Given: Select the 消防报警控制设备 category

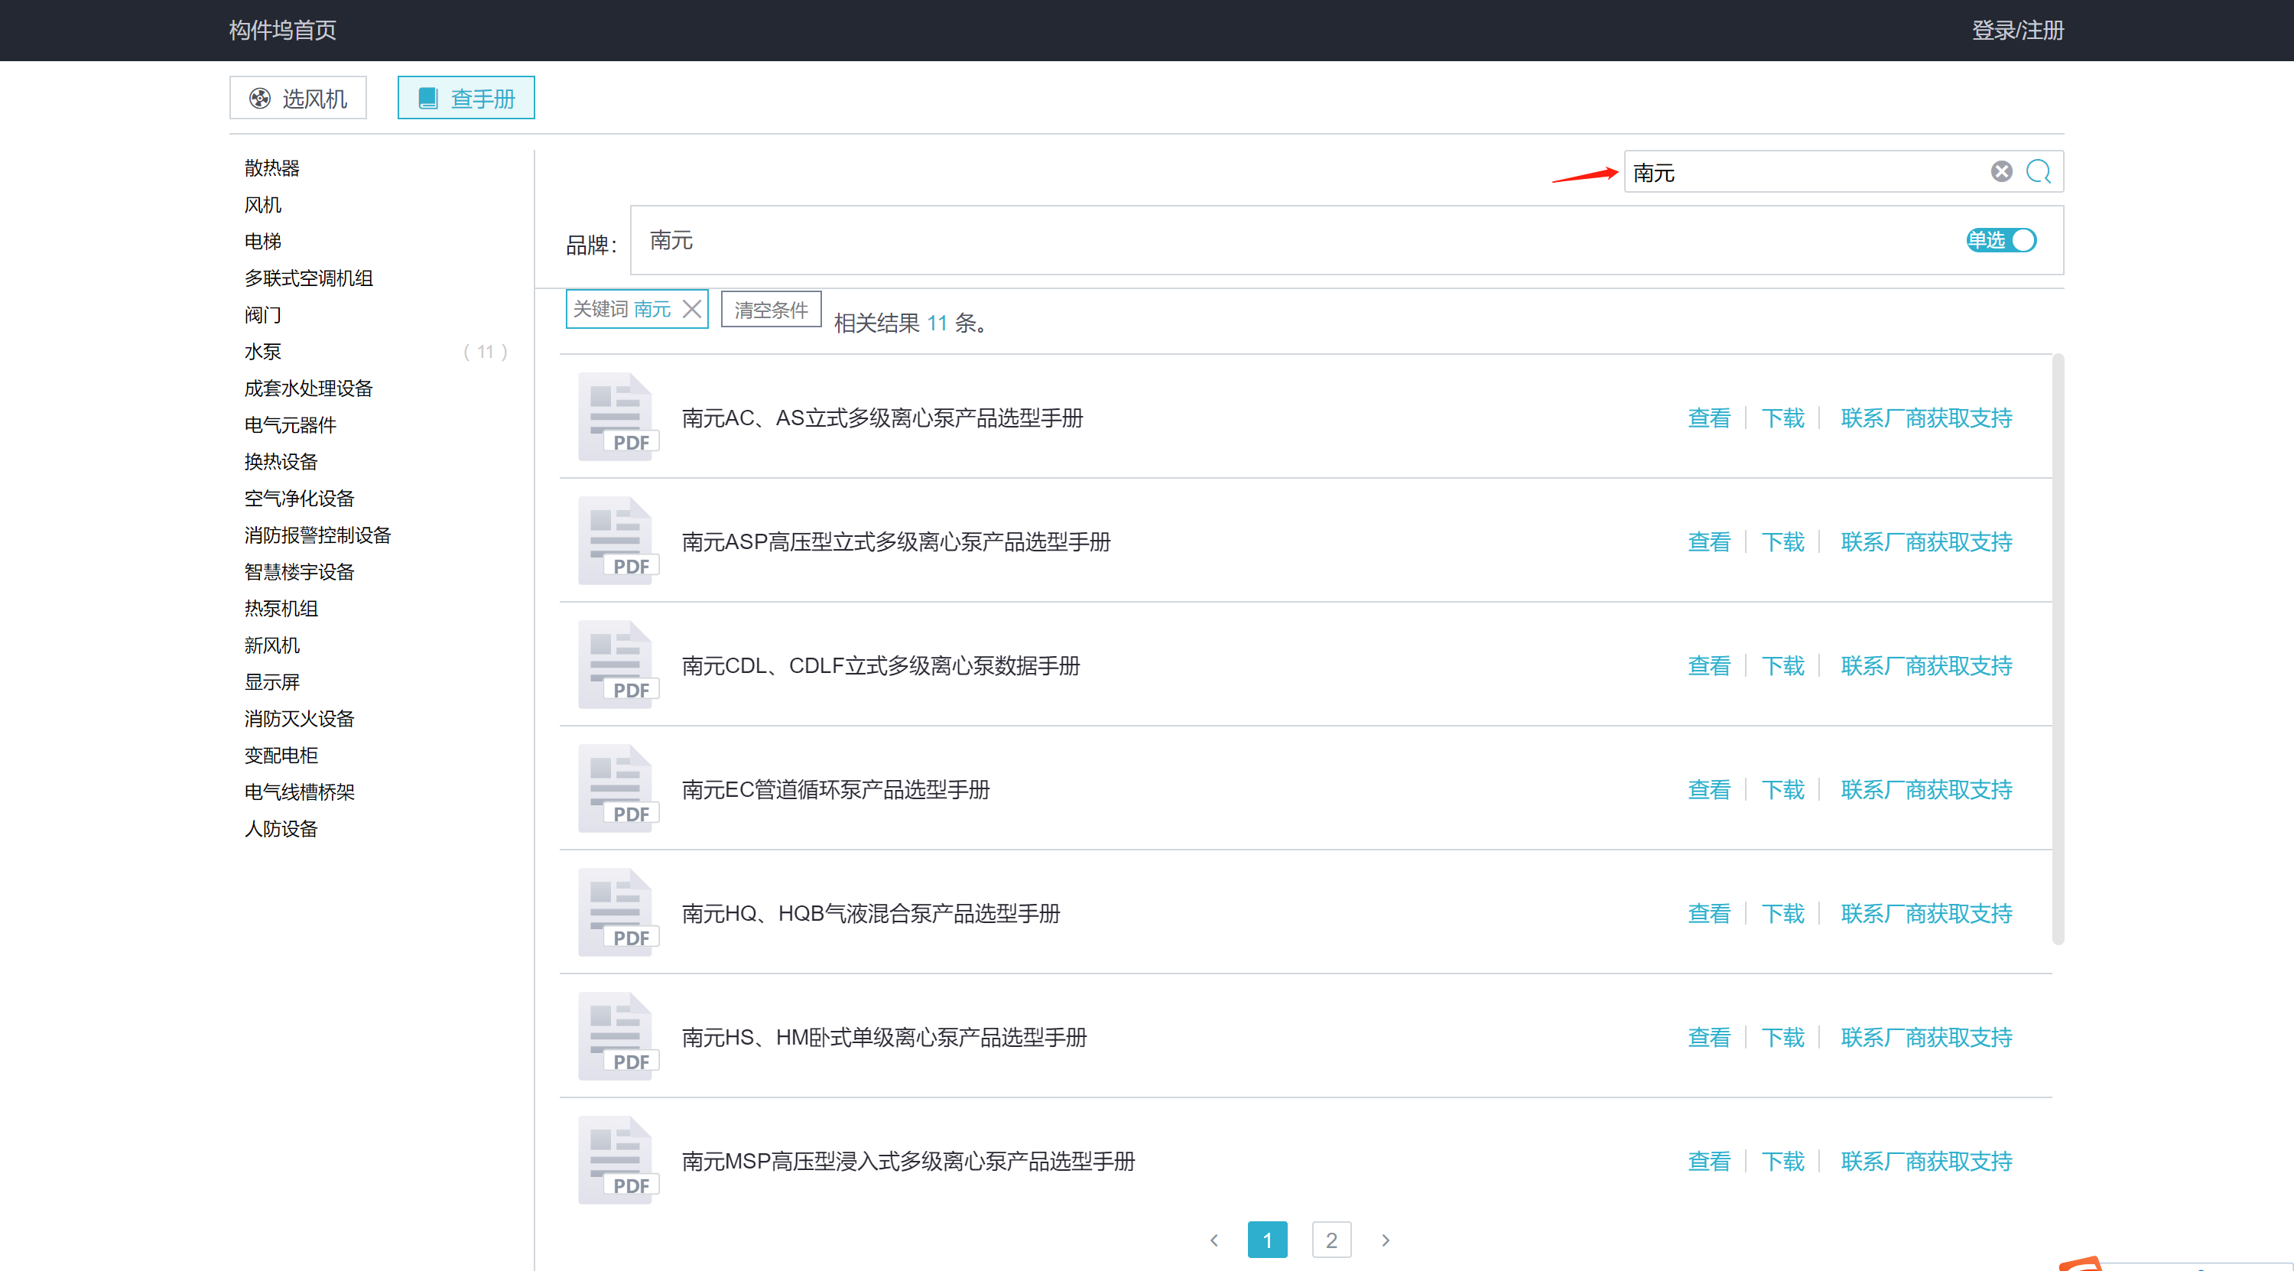Looking at the screenshot, I should (x=318, y=535).
